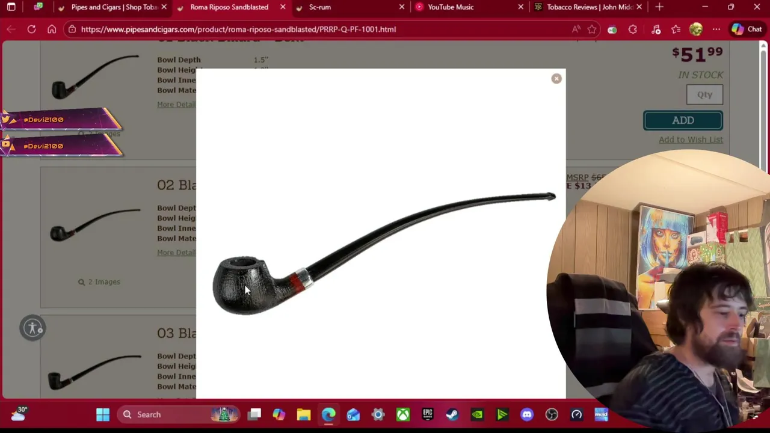Image resolution: width=770 pixels, height=433 pixels.
Task: Click the 02 pipe thumbnail image
Action: coord(94,226)
